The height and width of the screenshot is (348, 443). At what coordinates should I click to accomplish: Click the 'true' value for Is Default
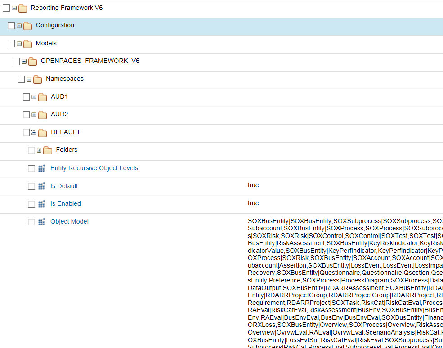tap(253, 185)
